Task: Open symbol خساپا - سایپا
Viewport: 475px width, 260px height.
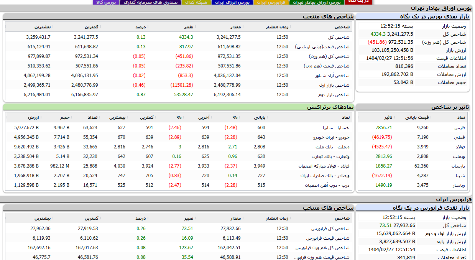Action: coord(336,128)
